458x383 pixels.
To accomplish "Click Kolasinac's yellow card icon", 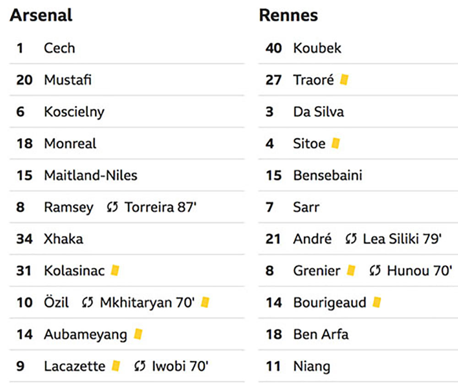I will (115, 270).
